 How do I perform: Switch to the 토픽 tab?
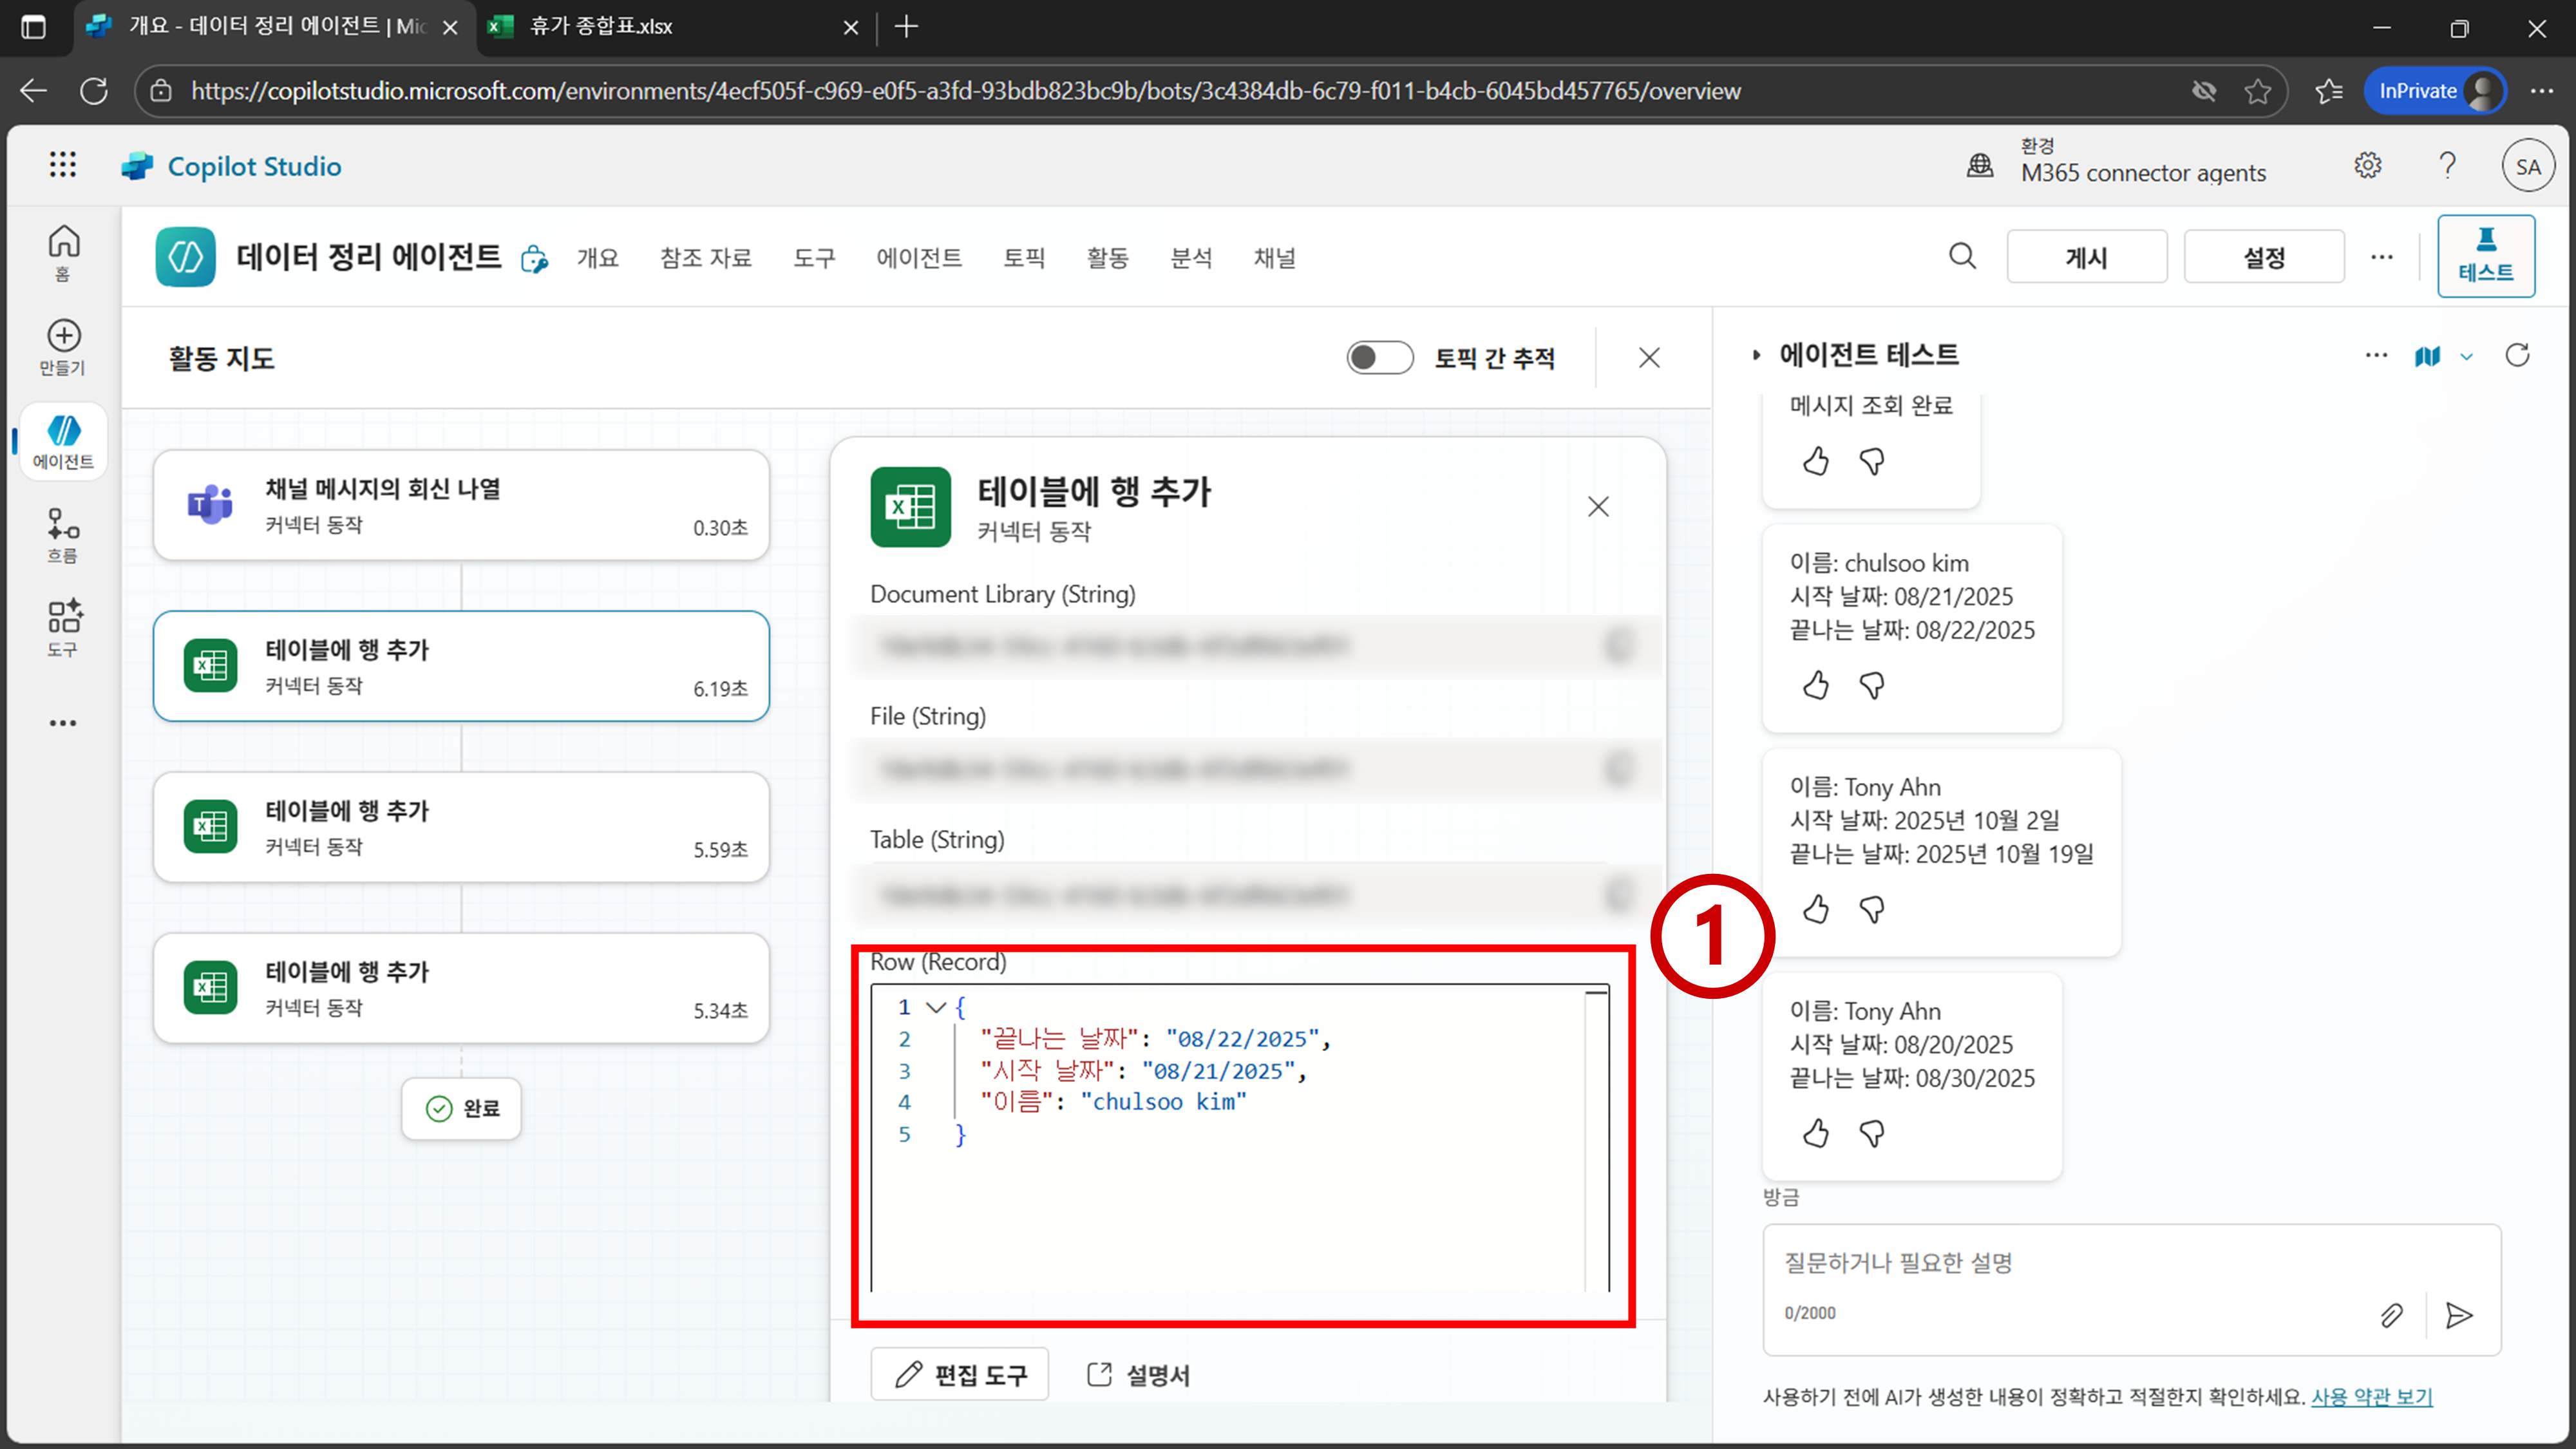click(x=1024, y=258)
